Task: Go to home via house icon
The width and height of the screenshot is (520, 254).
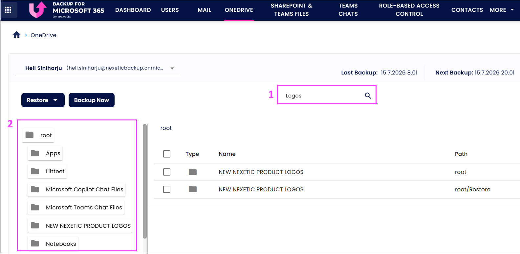Action: (16, 35)
